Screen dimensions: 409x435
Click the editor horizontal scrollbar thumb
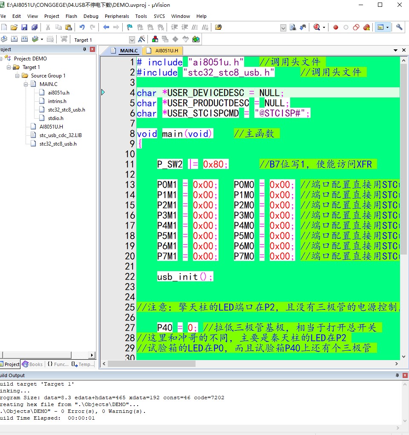point(152,363)
